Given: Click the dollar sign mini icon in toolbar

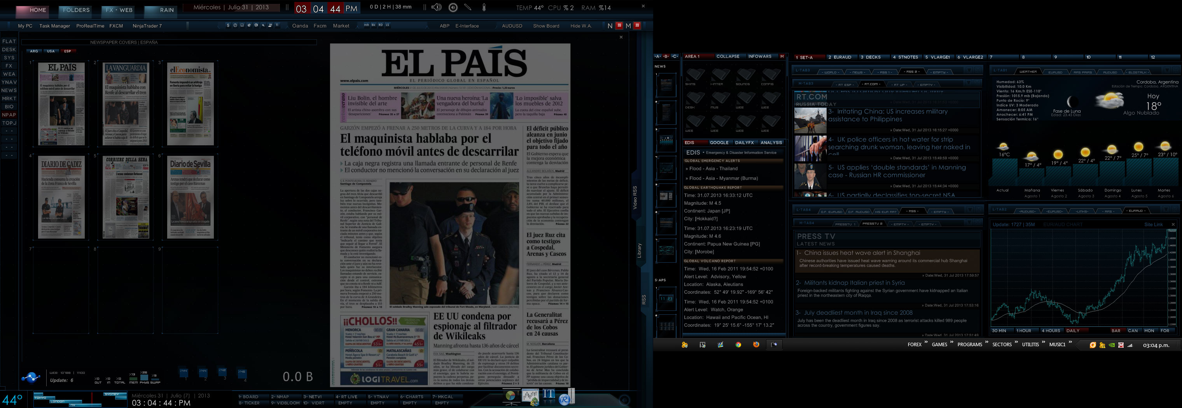Looking at the screenshot, I should tap(228, 25).
